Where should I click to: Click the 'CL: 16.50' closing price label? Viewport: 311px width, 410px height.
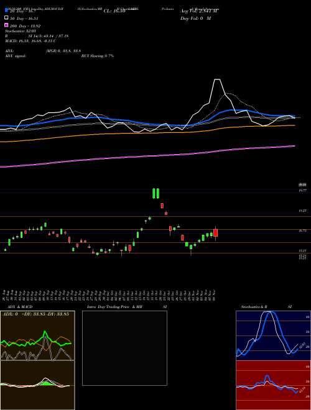coord(114,11)
